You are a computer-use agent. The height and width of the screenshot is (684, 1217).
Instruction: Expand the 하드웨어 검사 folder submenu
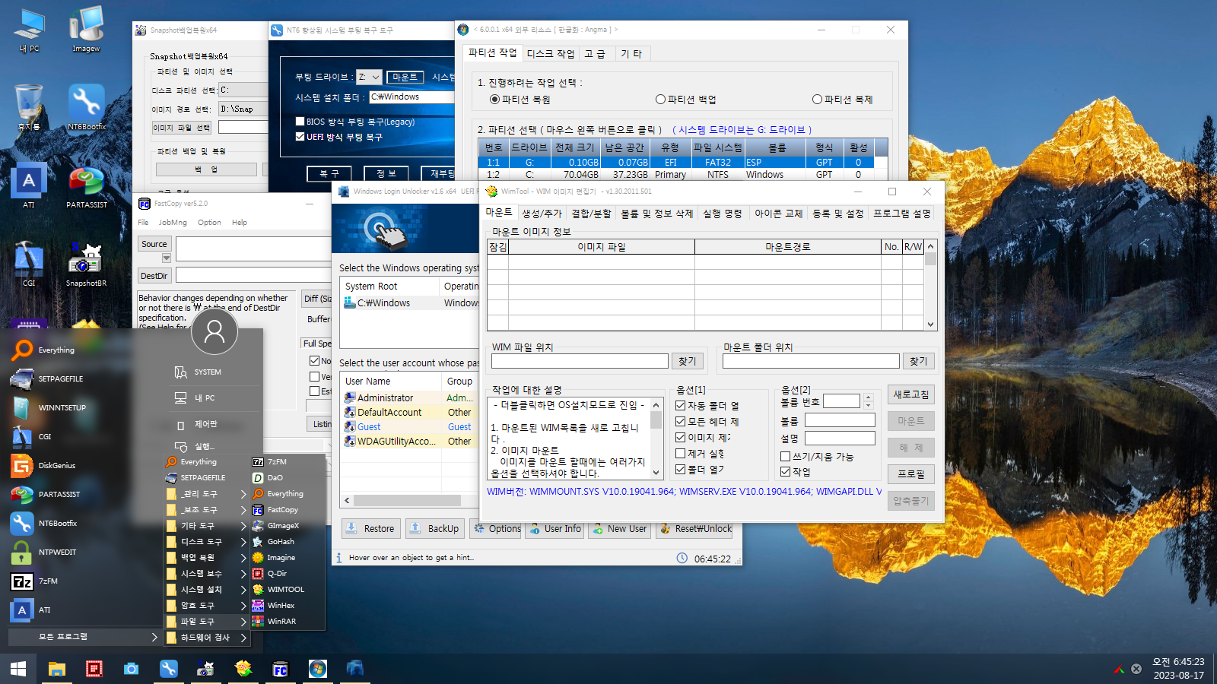pos(207,638)
